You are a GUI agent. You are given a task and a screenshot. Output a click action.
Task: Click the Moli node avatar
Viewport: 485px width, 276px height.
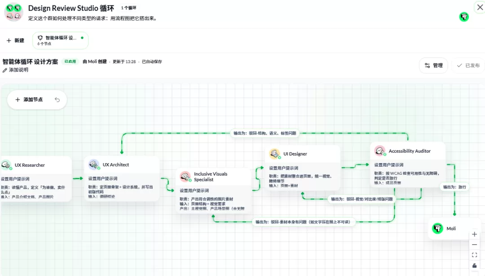(x=437, y=229)
